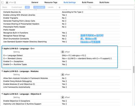Change Implicitly Link Objective-C Runtime Support value

coord(64,104)
